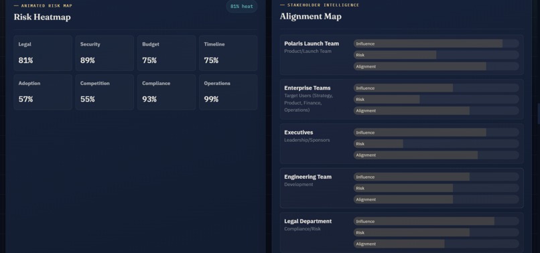Open the Operations 99% risk tile
The width and height of the screenshot is (540, 253).
(x=228, y=92)
